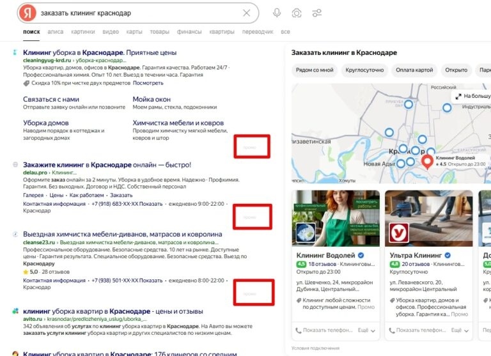Click the delau.pro globe favicon

[x=15, y=164]
